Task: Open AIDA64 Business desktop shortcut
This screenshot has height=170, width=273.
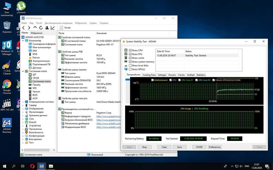Action: [7, 126]
